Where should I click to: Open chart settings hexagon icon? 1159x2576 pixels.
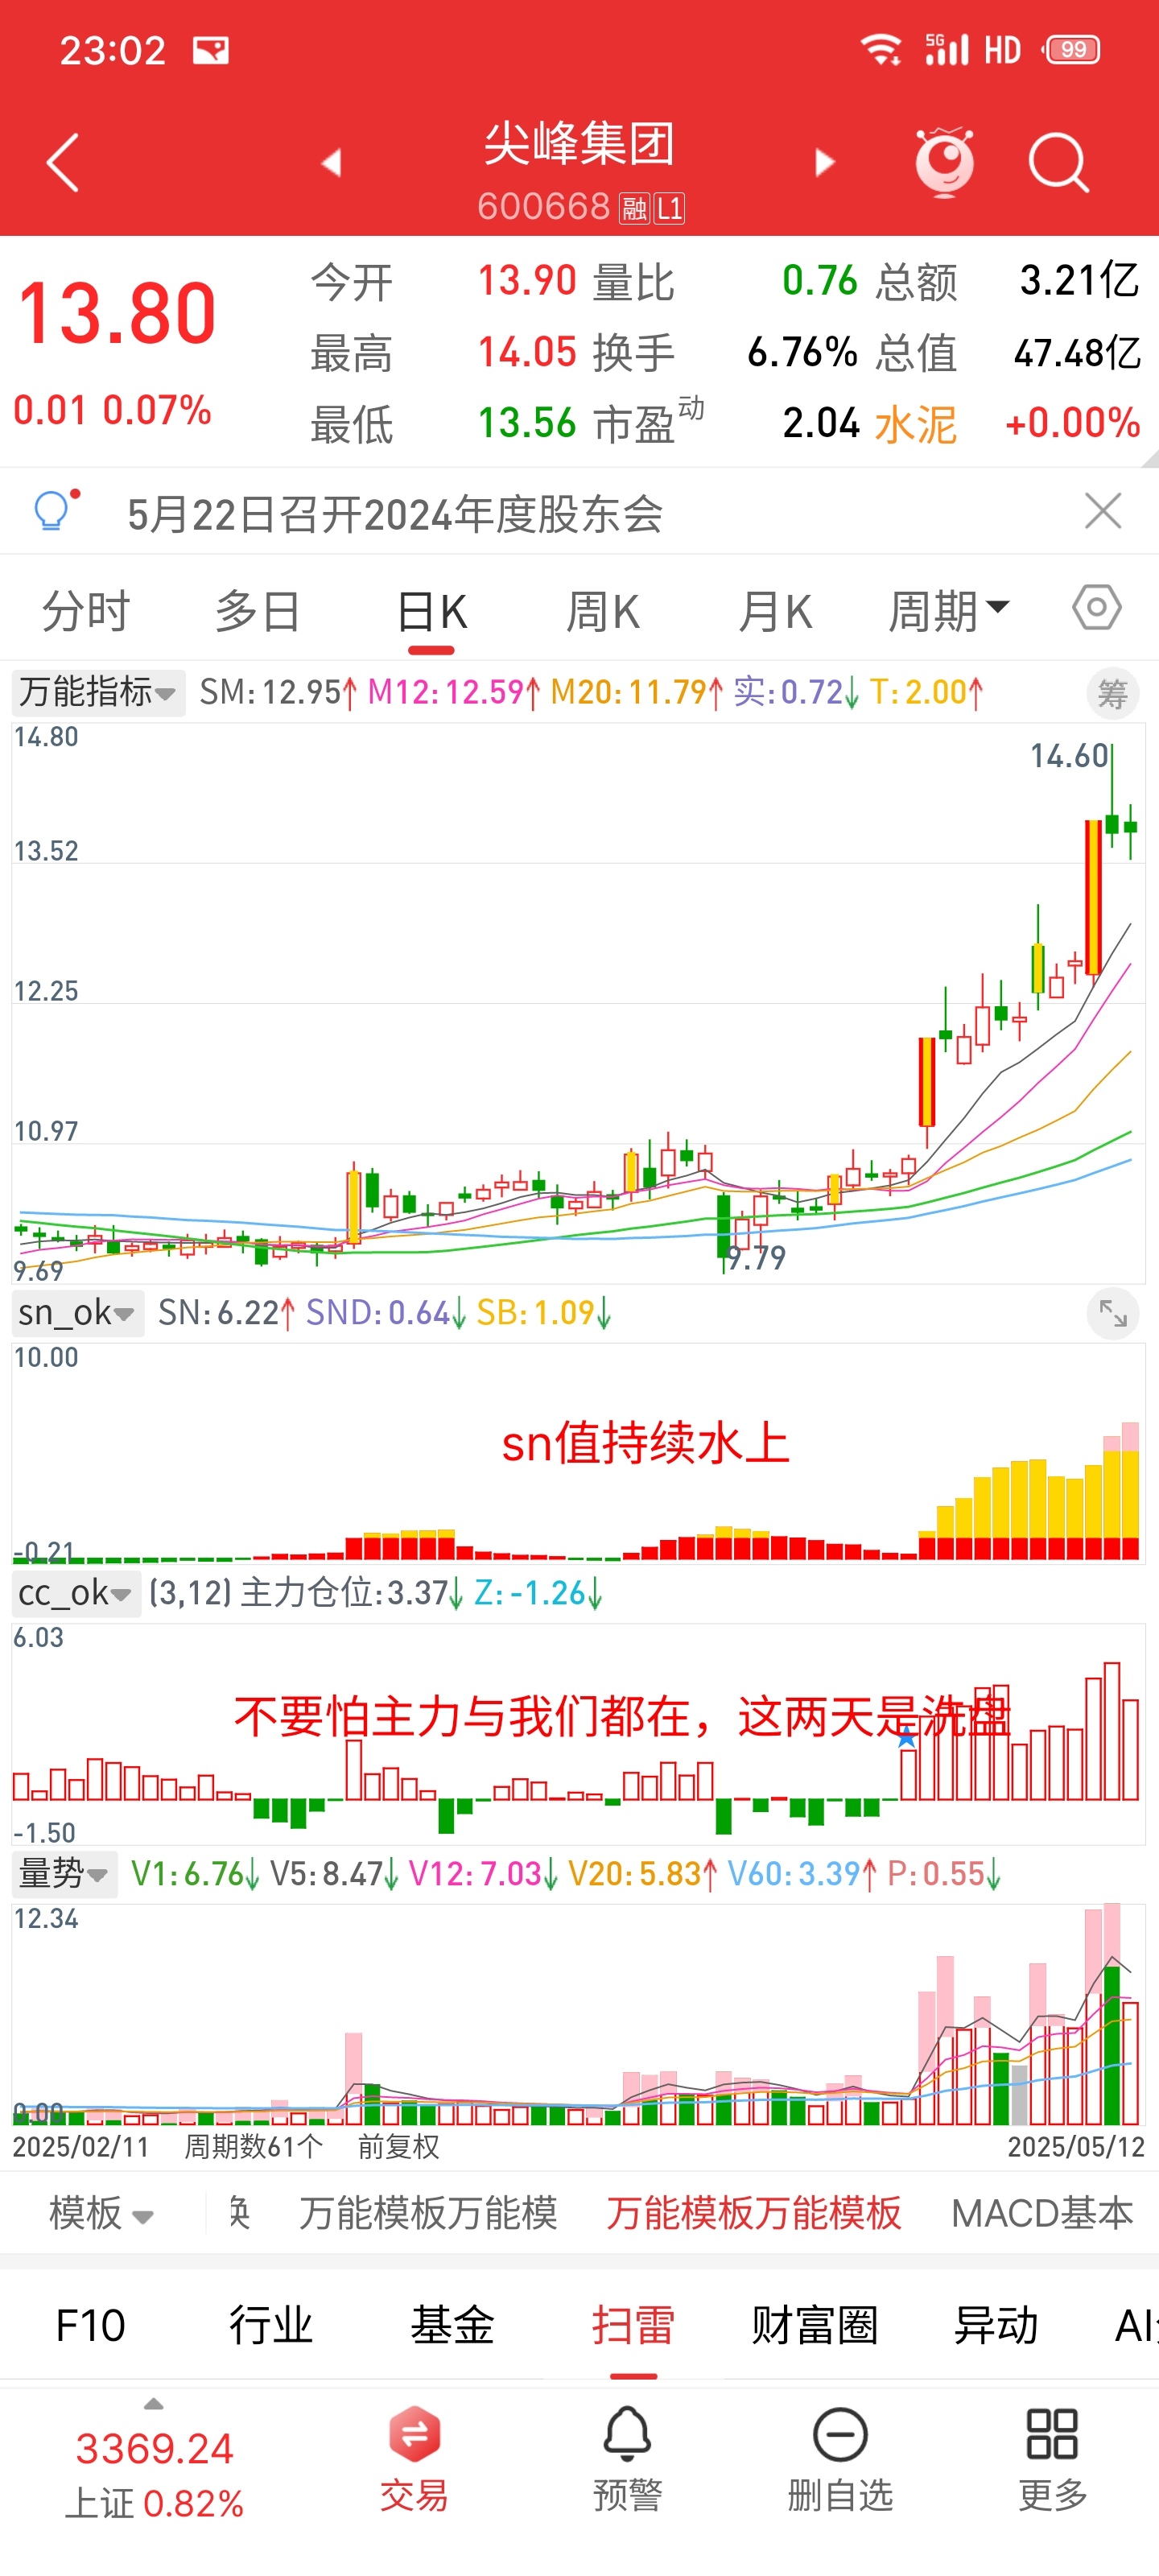point(1097,607)
